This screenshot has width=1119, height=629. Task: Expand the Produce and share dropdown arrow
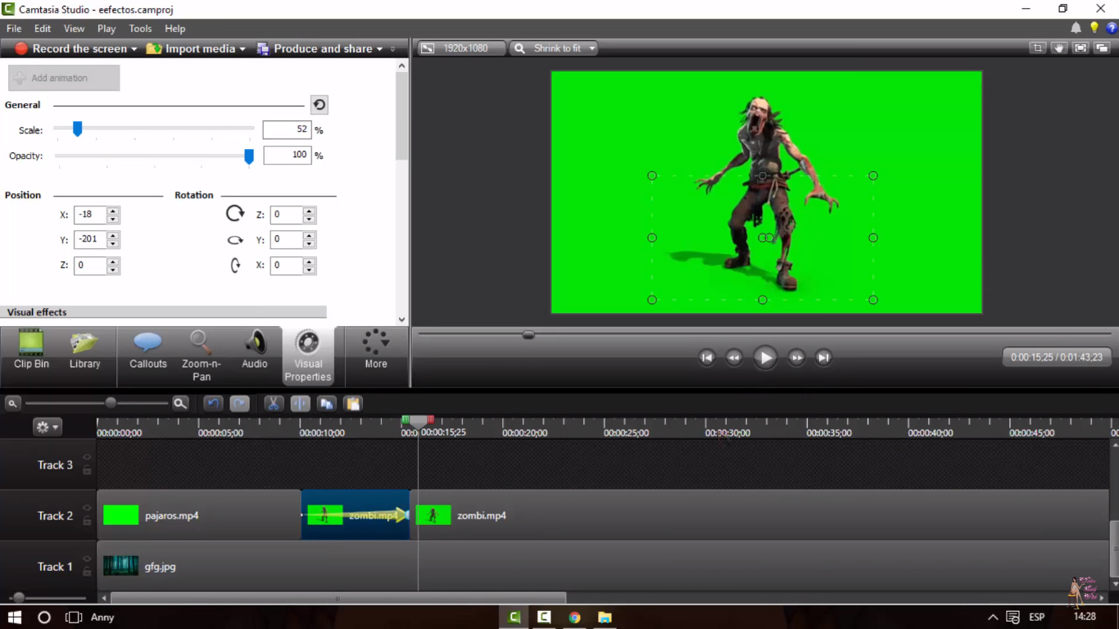379,49
